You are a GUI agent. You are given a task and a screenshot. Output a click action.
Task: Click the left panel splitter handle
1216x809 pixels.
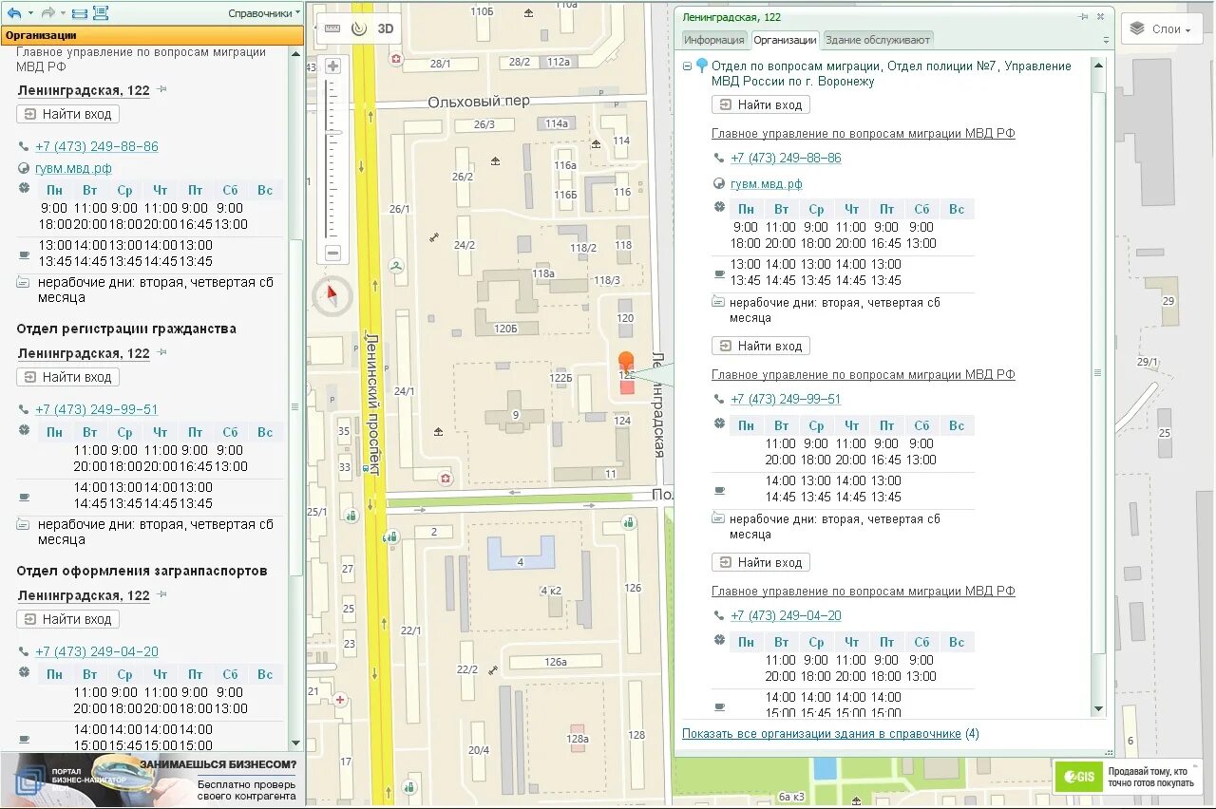point(294,406)
